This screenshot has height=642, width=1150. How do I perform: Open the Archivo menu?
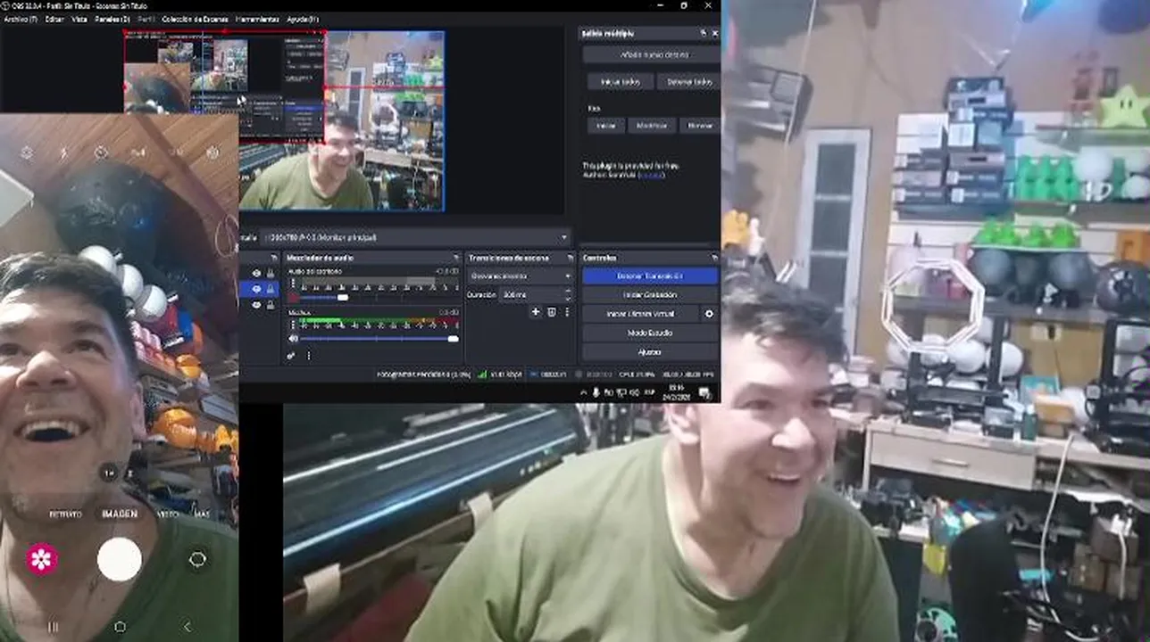tap(21, 19)
